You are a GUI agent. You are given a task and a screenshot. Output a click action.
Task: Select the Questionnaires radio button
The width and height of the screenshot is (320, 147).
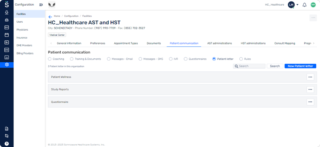(x=186, y=59)
